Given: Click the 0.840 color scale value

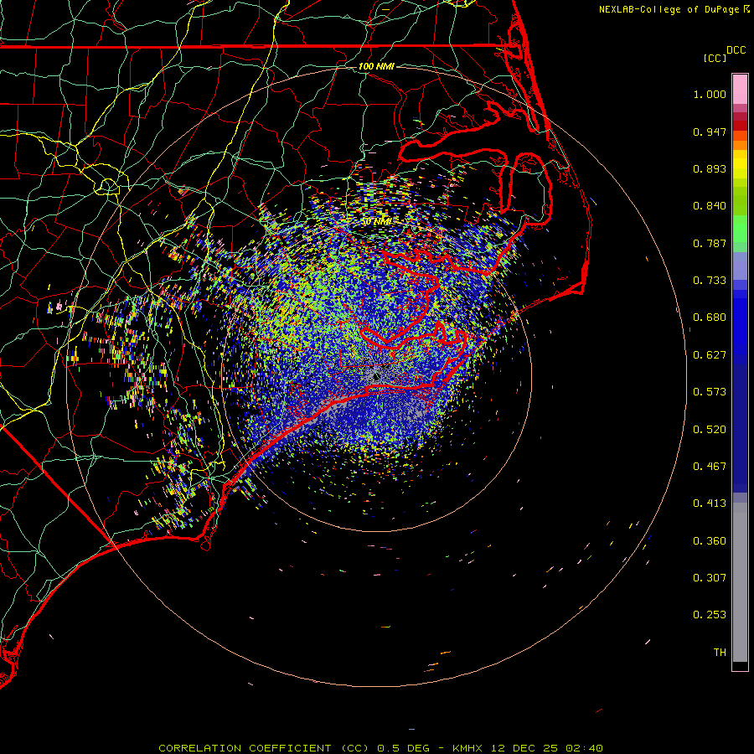Looking at the screenshot, I should coord(710,206).
